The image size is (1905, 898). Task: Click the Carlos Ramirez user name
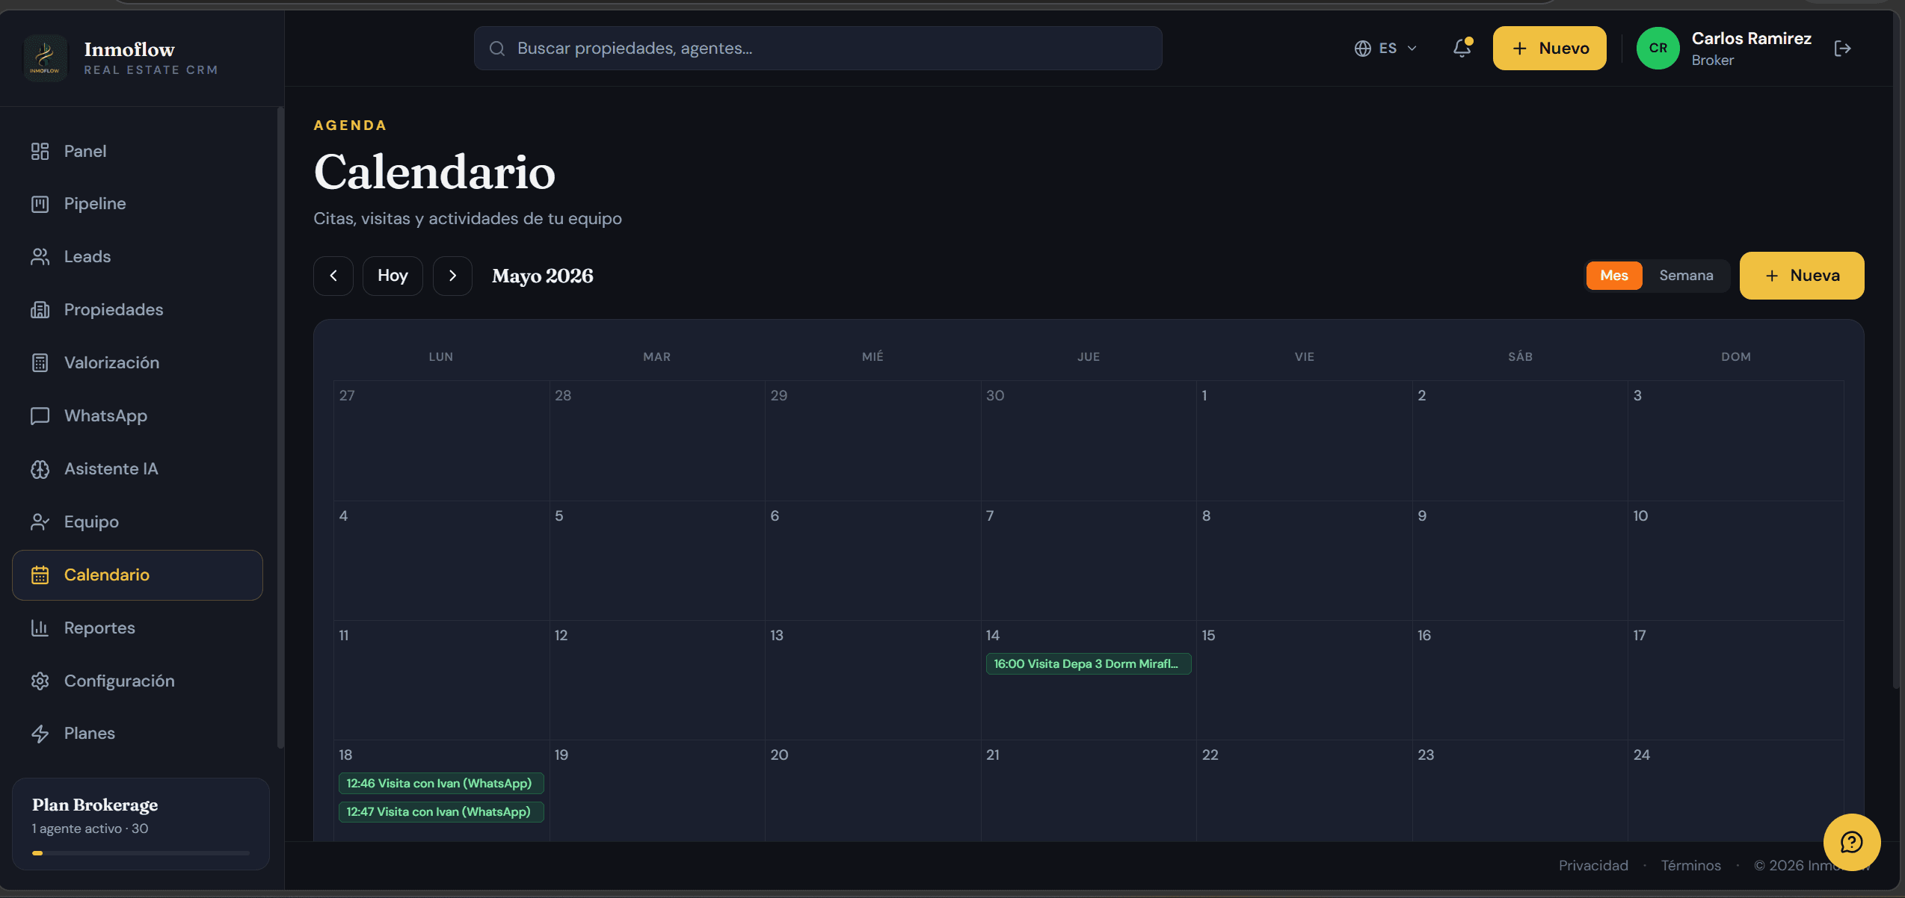click(x=1751, y=39)
